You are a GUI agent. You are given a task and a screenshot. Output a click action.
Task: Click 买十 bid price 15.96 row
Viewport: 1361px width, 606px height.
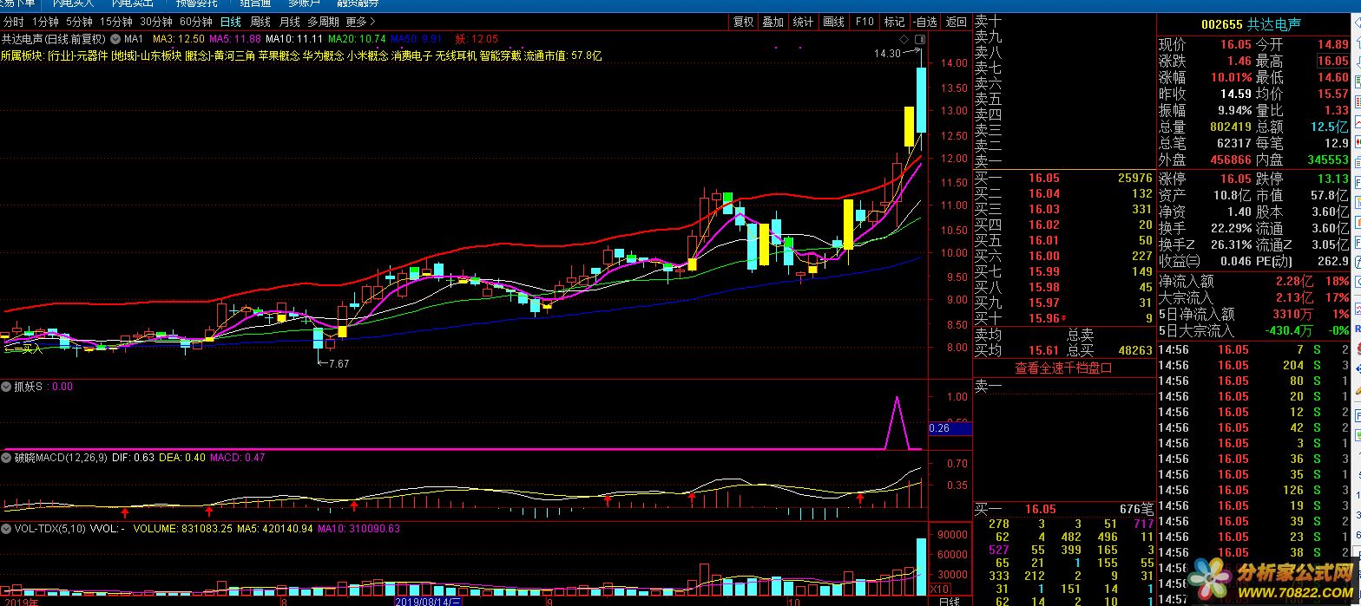pos(1063,318)
